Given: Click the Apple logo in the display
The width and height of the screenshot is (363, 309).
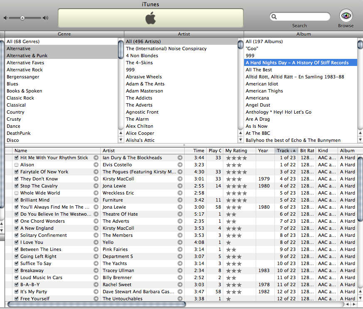Looking at the screenshot, I should point(151,18).
